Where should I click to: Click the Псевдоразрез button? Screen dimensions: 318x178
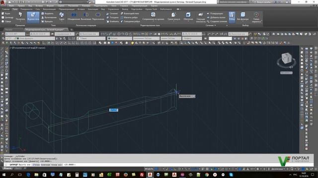[215, 14]
